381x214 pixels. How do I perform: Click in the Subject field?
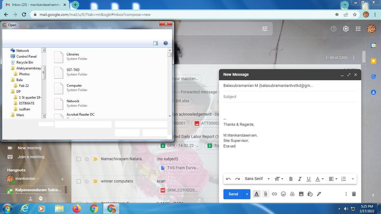tap(290, 97)
